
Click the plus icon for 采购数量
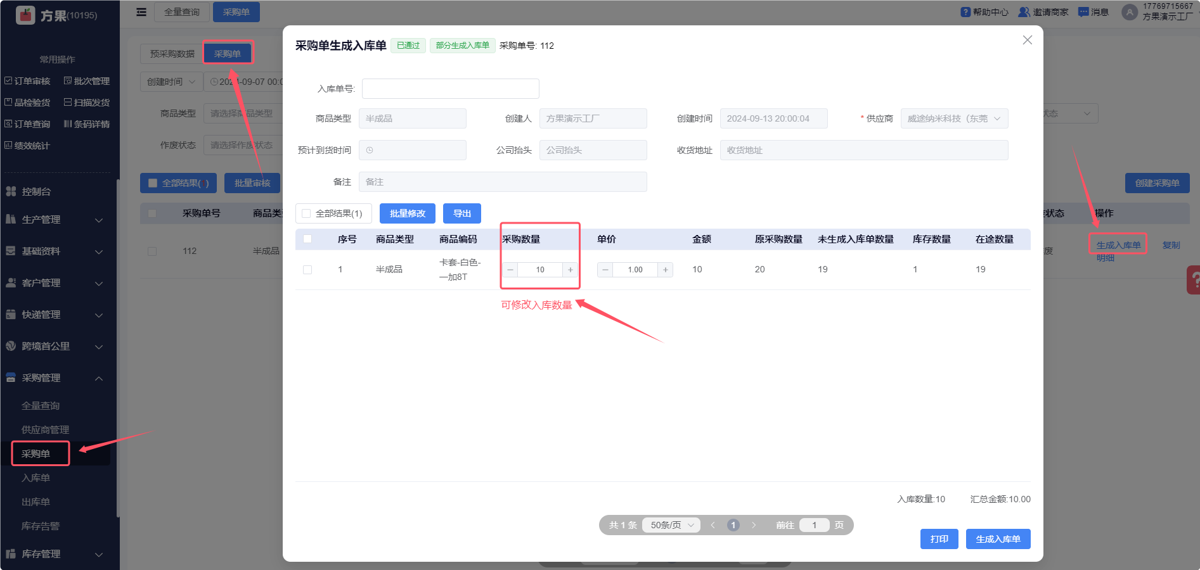pyautogui.click(x=571, y=270)
